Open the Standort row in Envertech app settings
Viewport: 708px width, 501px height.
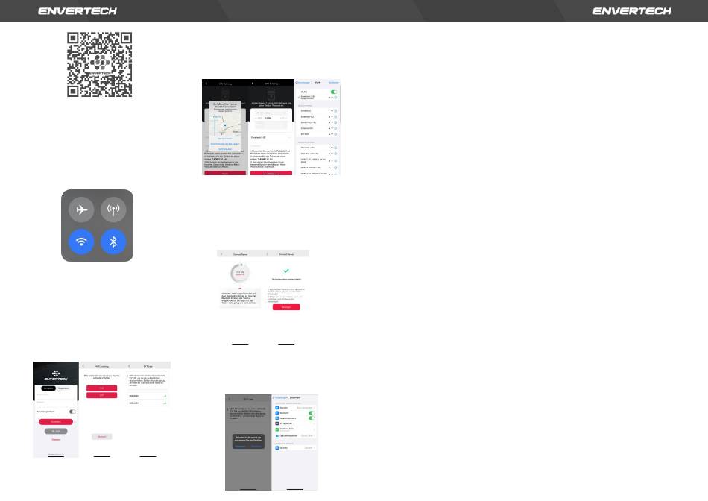295,408
